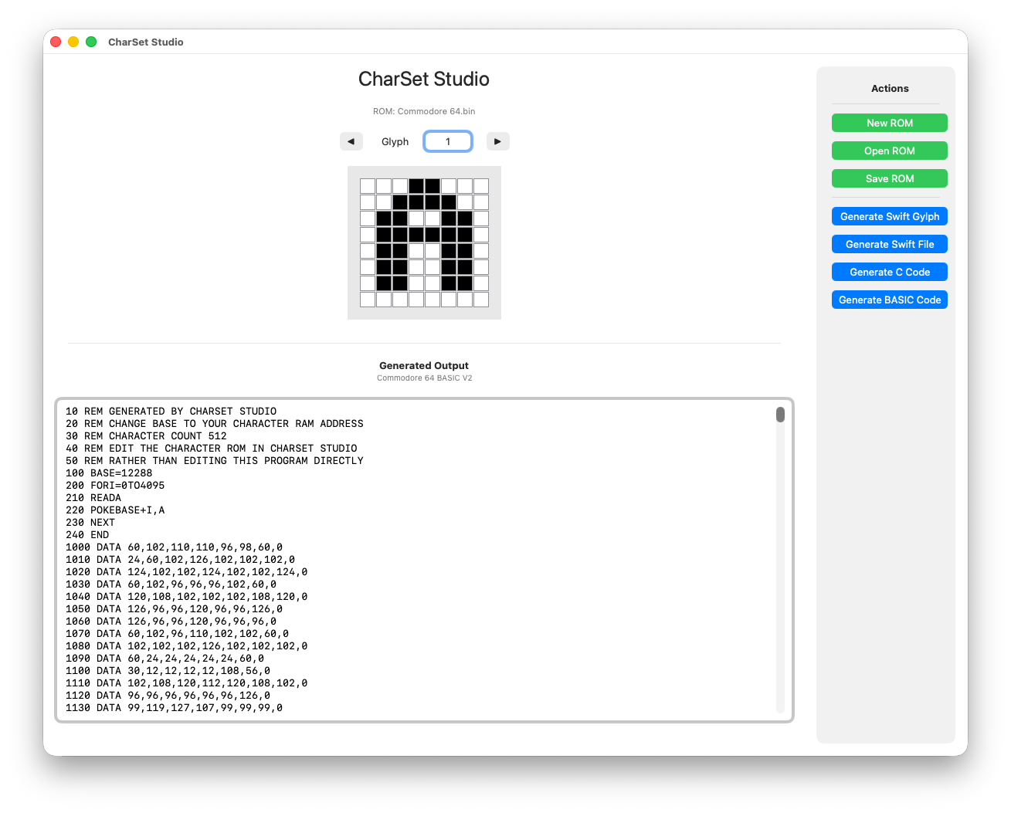The height and width of the screenshot is (813, 1011).
Task: Click the line '10 REM GENERATED BY CHARSET STUDIO'
Action: (171, 412)
